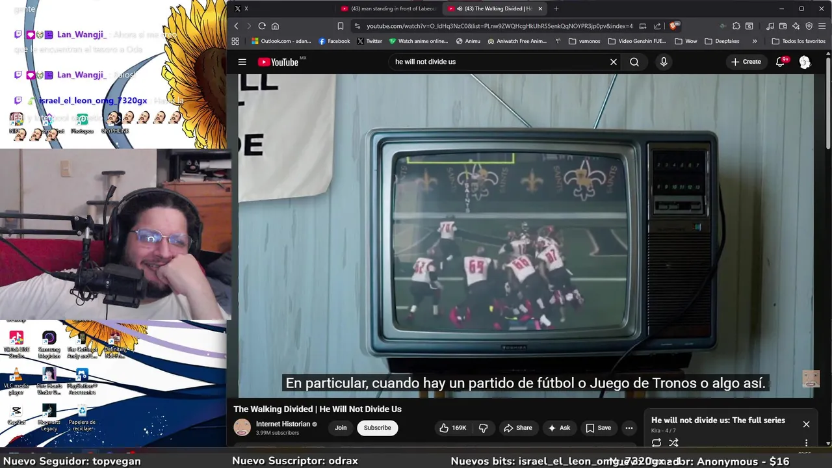Viewport: 832px width, 468px height.
Task: Open the Facebook bookmark
Action: [334, 41]
